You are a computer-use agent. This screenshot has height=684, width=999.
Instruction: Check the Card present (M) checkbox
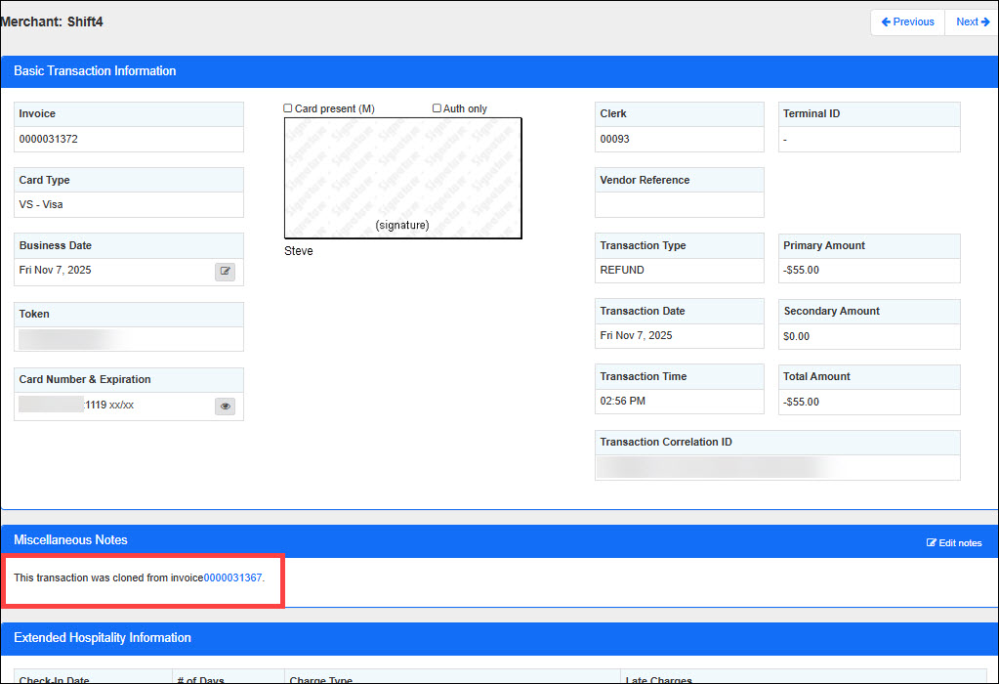(288, 108)
